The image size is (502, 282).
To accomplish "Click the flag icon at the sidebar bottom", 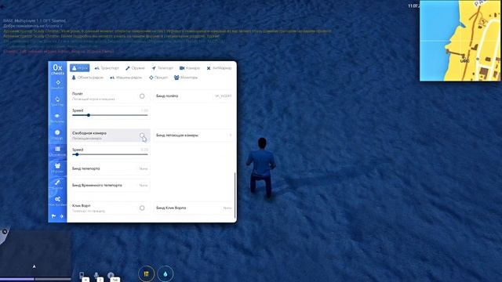I will click(x=53, y=216).
